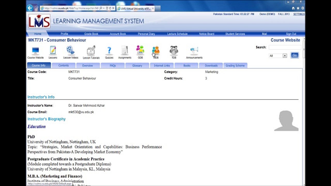Click the instructor's placeholder photo

click(x=286, y=121)
